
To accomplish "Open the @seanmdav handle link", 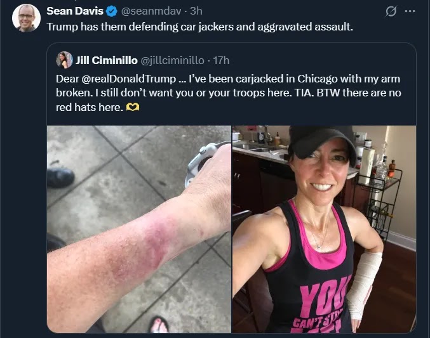I will (151, 11).
